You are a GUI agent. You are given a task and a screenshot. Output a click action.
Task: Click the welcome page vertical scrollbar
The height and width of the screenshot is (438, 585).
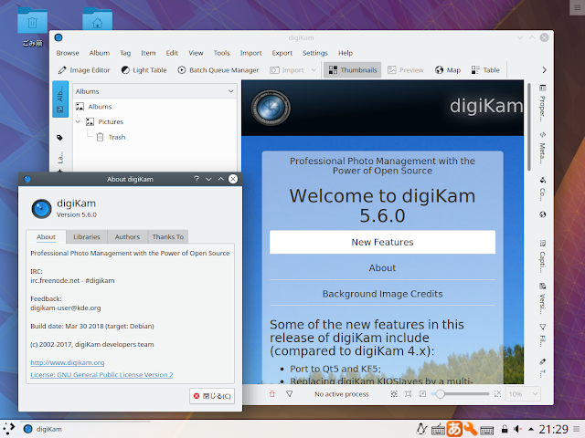pos(528,128)
